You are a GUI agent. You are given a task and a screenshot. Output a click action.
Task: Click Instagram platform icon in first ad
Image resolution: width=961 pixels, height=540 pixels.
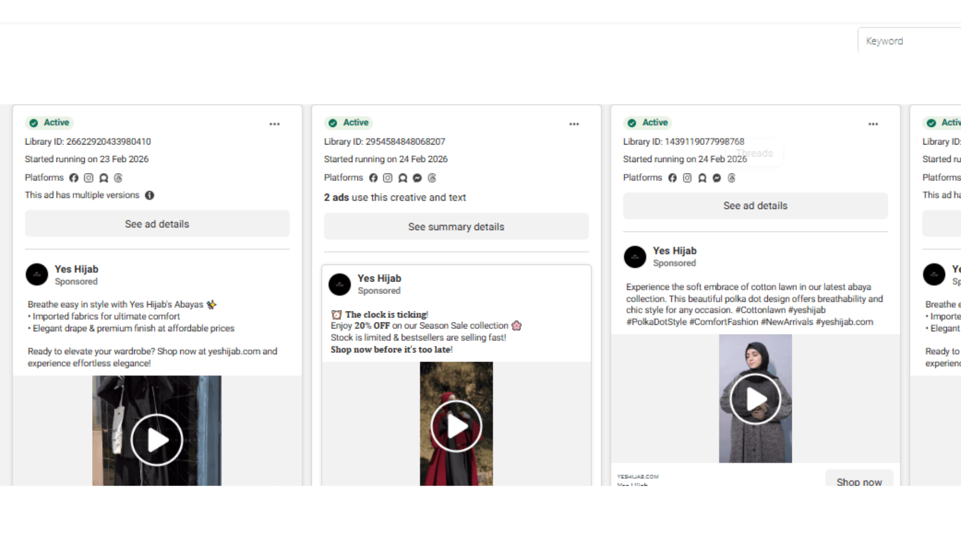(x=89, y=178)
